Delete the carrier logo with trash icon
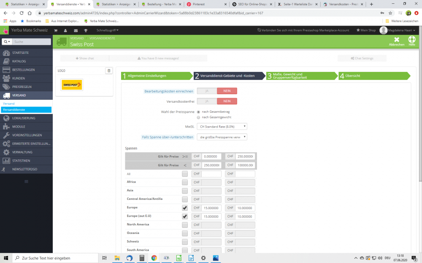 (x=109, y=71)
